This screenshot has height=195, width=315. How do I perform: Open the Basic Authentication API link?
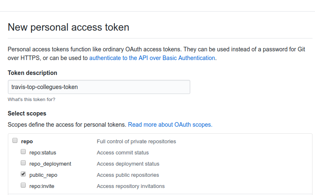coord(152,58)
